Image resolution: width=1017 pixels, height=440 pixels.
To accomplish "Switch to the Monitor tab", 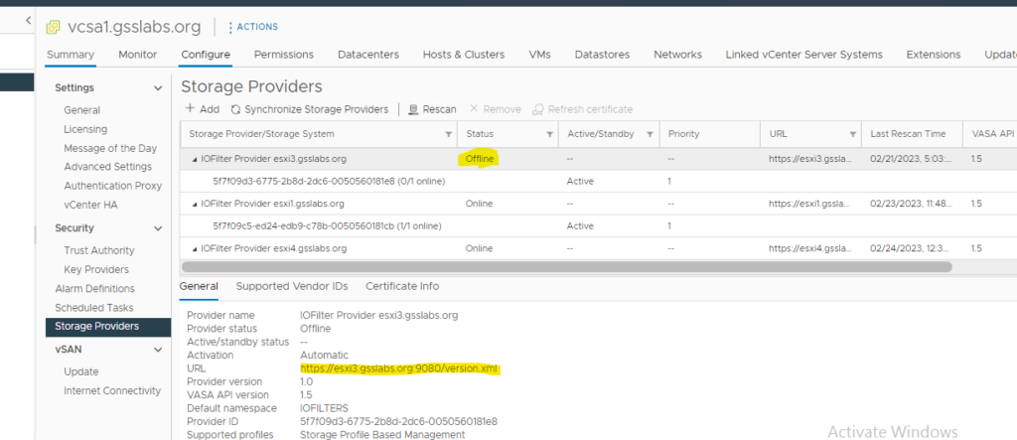I will (x=137, y=55).
